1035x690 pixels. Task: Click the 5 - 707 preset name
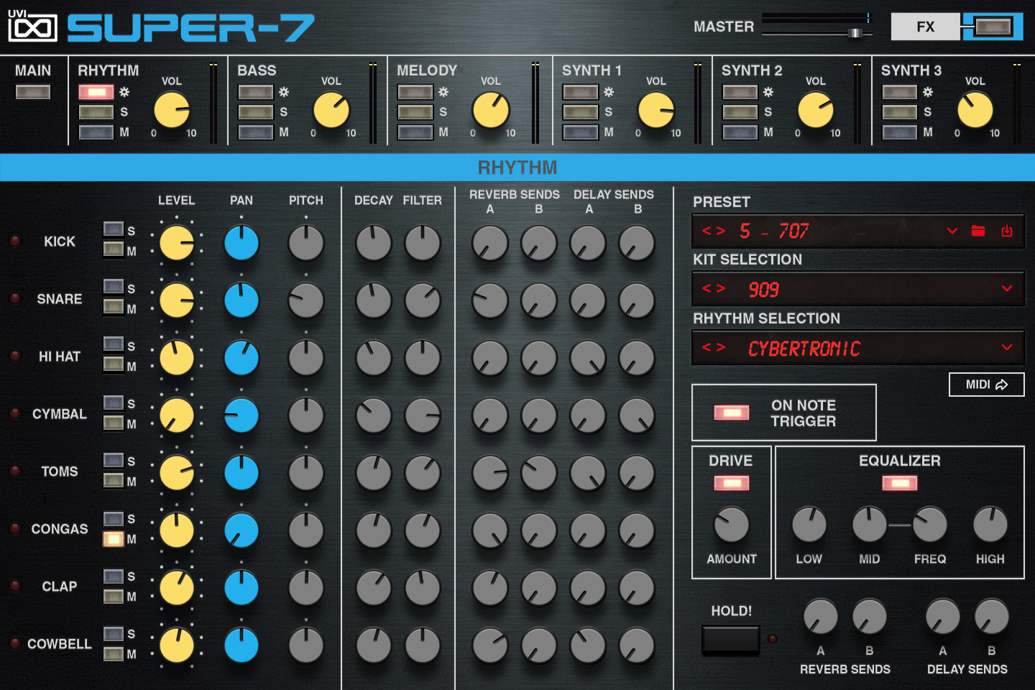tap(774, 231)
